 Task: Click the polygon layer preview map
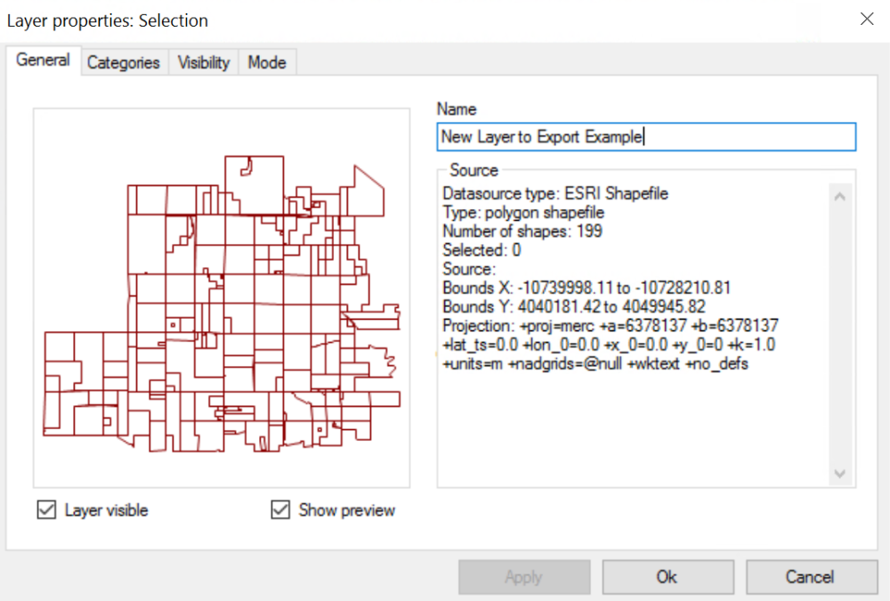coord(222,297)
